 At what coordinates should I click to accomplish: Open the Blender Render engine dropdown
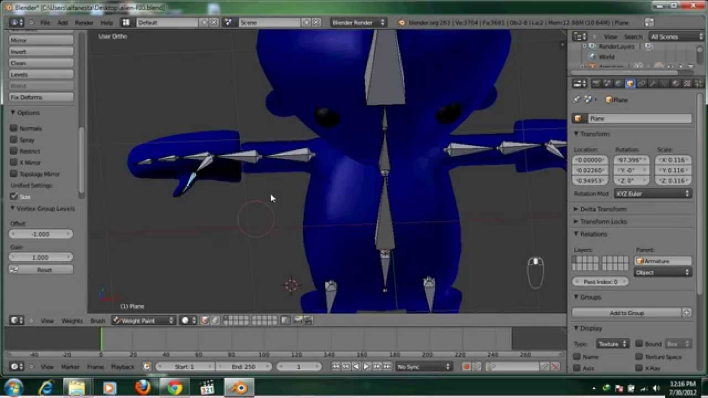pos(358,23)
